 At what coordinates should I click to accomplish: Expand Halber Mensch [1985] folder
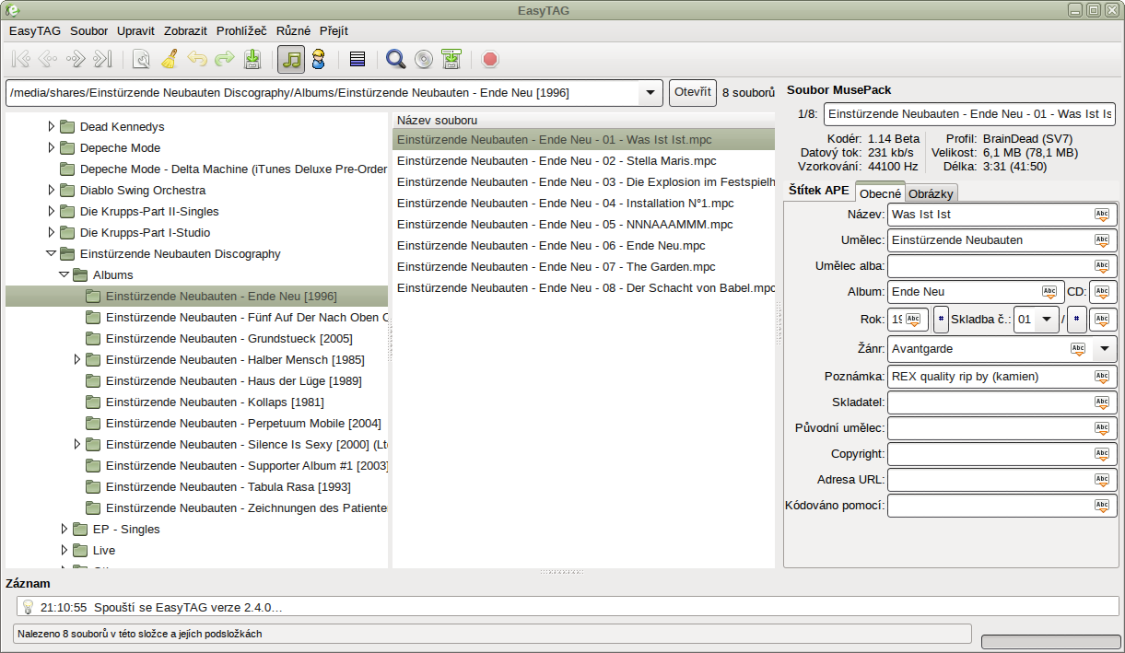[x=77, y=359]
